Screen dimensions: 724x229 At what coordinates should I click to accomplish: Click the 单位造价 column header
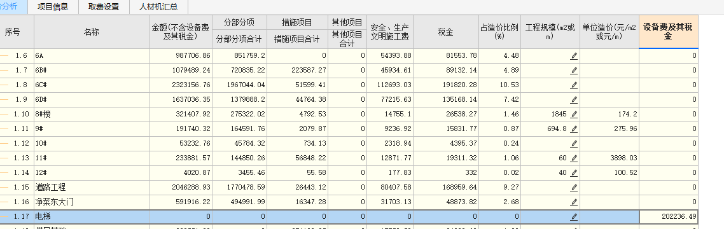[609, 32]
